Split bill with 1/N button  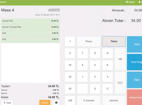click(120, 59)
